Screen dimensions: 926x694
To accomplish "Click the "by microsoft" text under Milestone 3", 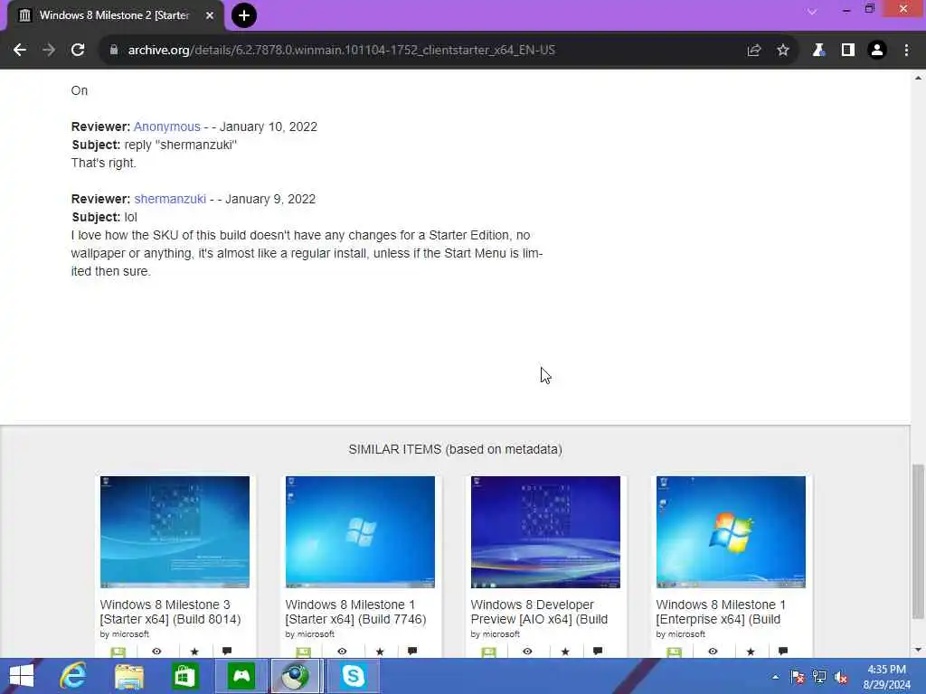I will (x=125, y=634).
